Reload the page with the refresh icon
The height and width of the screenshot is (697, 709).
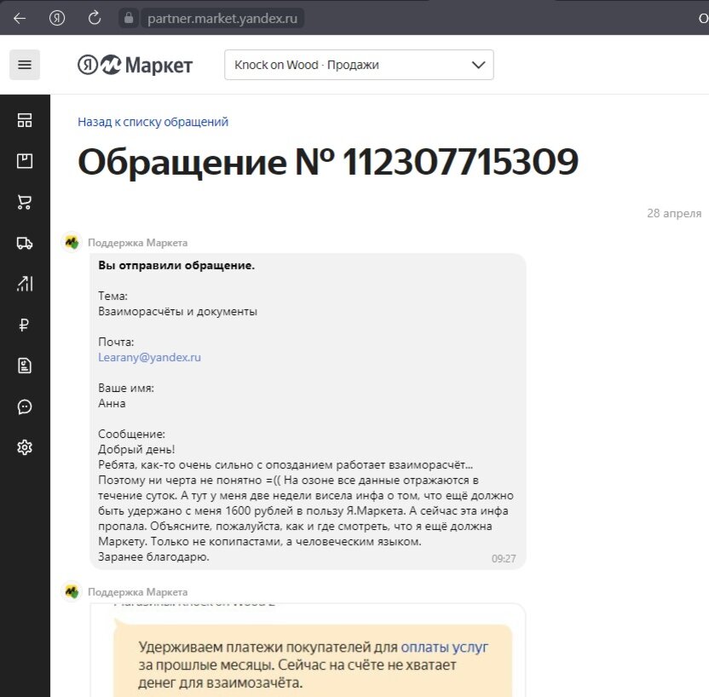pyautogui.click(x=94, y=18)
